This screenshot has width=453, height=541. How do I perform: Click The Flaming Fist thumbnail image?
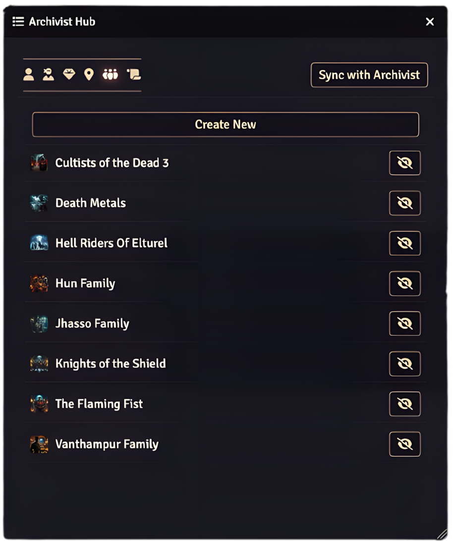(x=39, y=404)
